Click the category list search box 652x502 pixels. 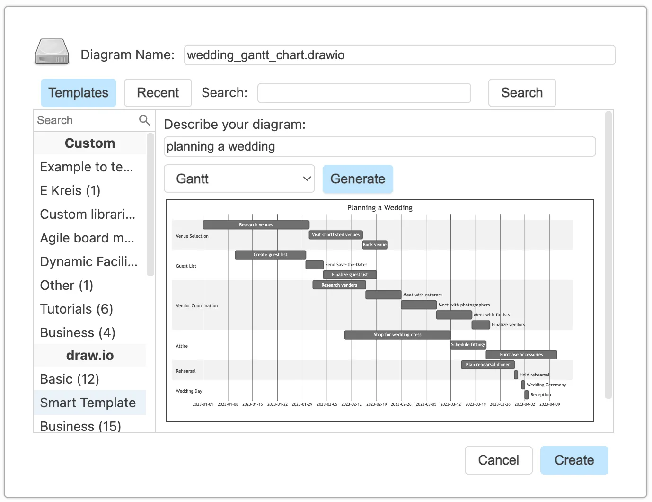[x=87, y=120]
